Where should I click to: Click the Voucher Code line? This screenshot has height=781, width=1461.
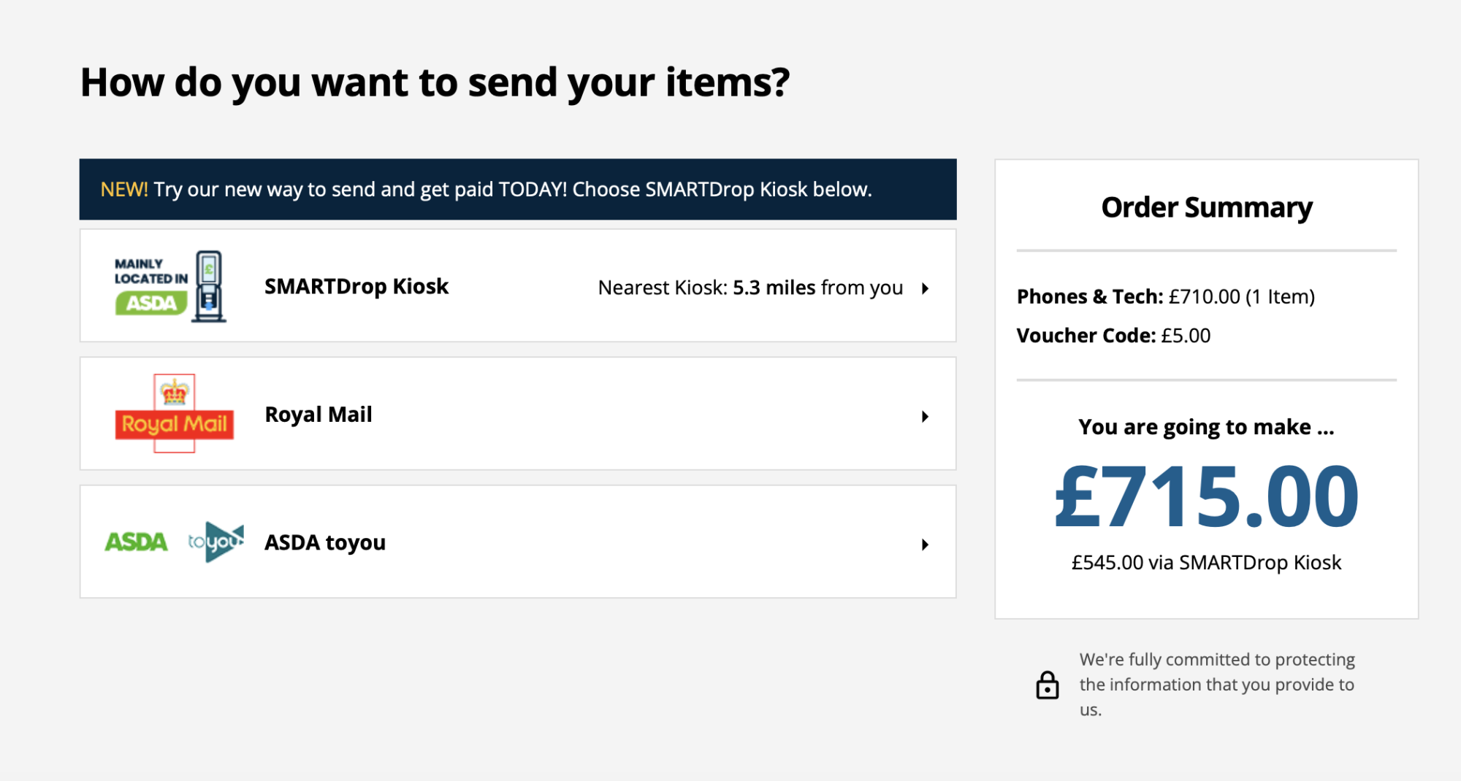(x=1113, y=336)
